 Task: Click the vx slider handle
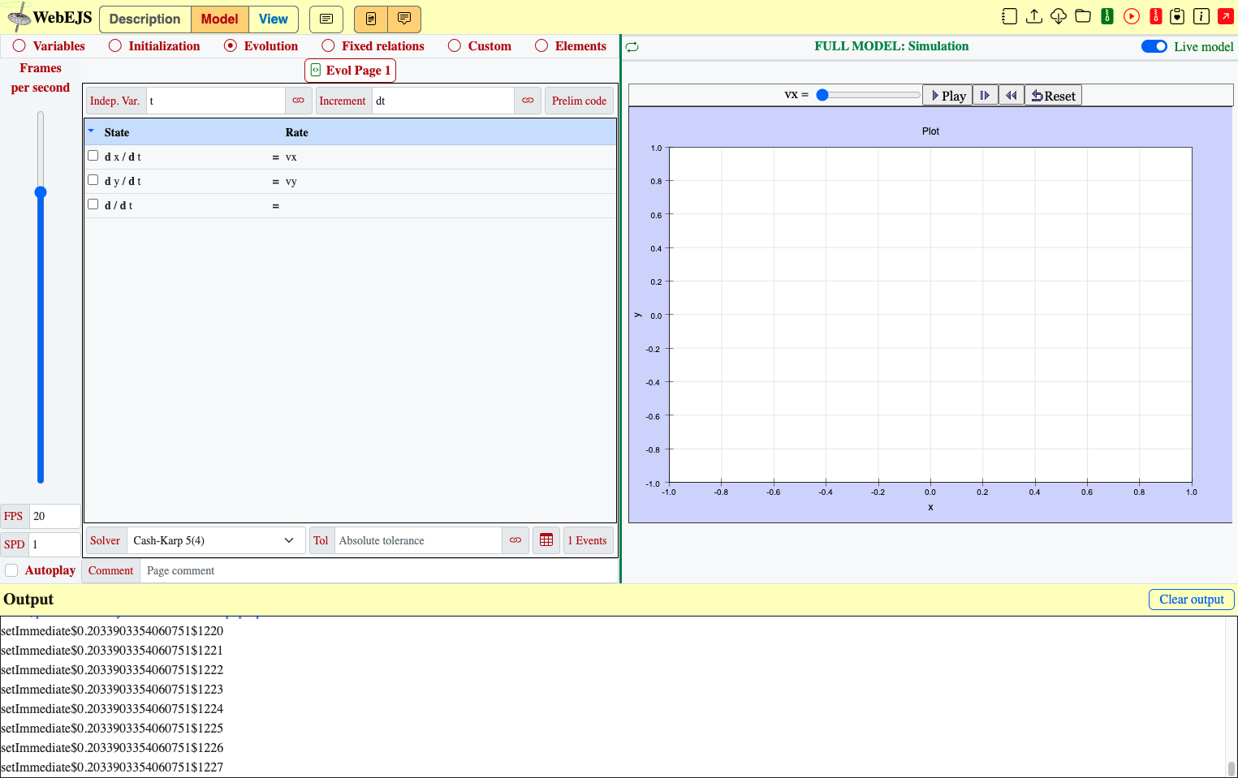click(x=822, y=95)
